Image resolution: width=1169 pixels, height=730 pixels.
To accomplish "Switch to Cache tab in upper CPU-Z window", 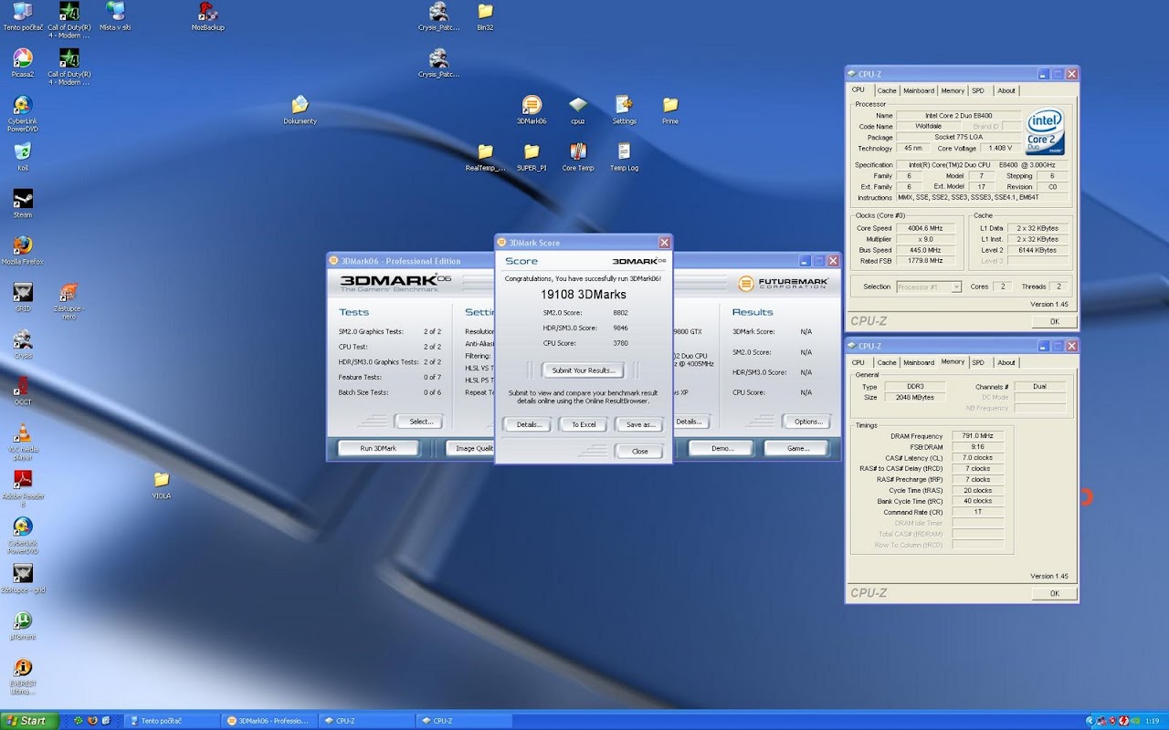I will pos(887,90).
